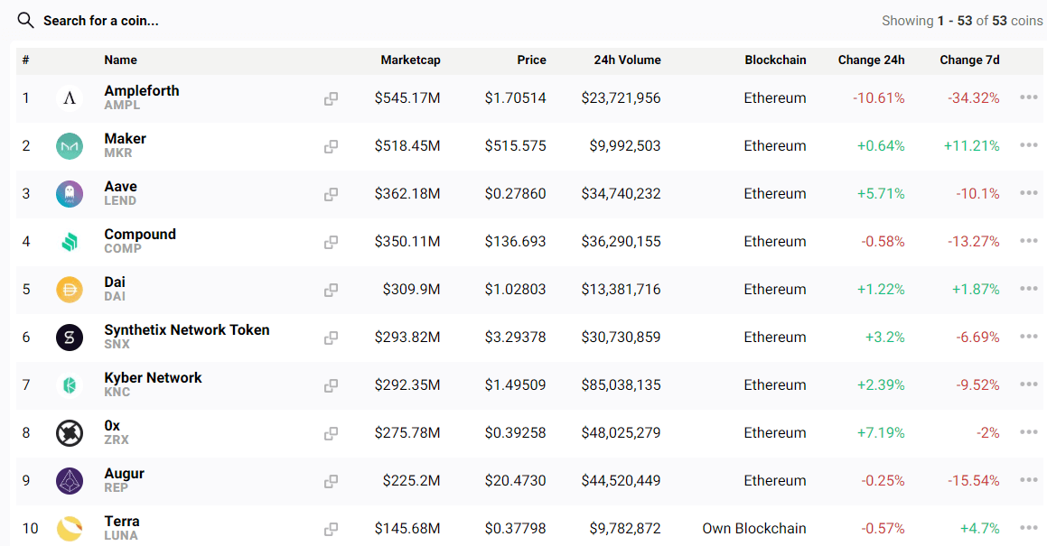Click the Dai coin logo
This screenshot has height=546, width=1047.
pos(70,290)
